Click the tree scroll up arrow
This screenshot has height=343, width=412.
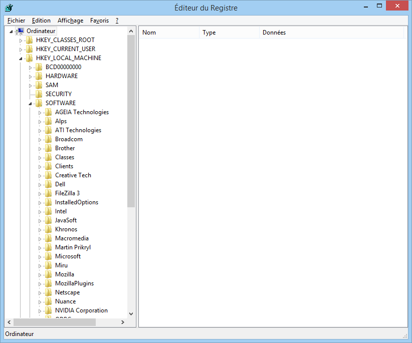coord(131,31)
